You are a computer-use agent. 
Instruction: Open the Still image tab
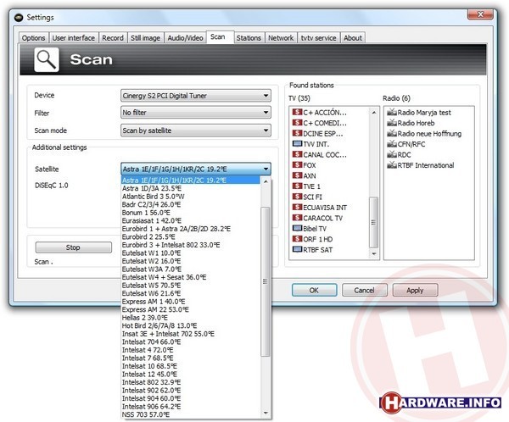click(145, 38)
